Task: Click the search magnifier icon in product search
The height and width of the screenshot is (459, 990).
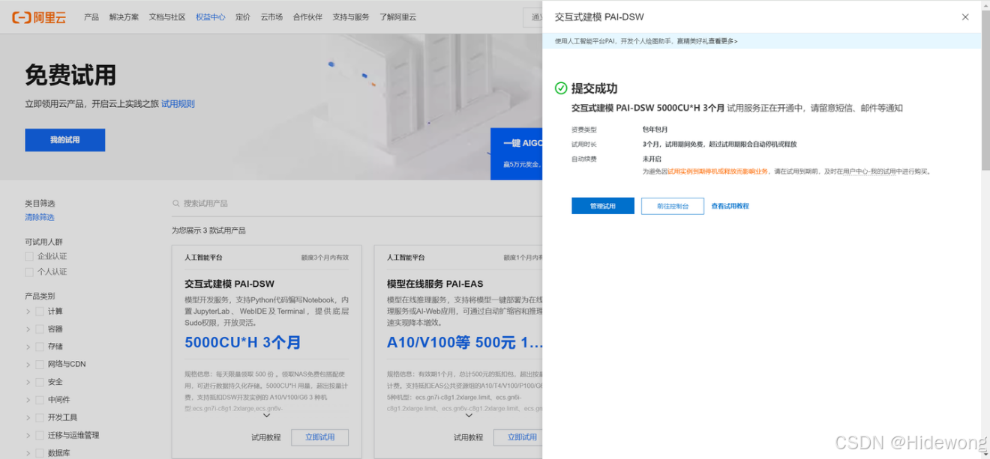Action: coord(176,204)
